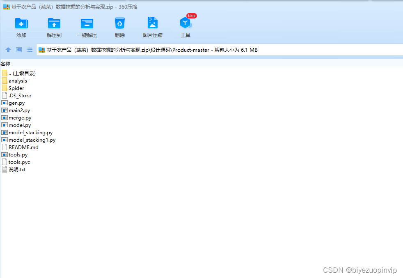Screen dimensions: 403x278
Task: Click the blue up-arrow to go up
Action: 8,50
